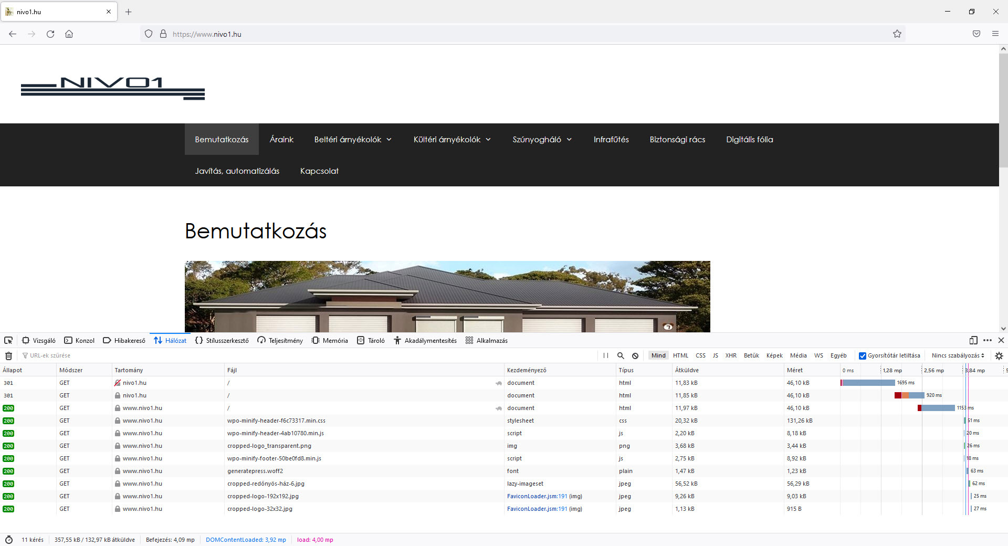The height and width of the screenshot is (546, 1008).
Task: Open the Nincs szabályozás throttling dropdown
Action: pos(958,355)
